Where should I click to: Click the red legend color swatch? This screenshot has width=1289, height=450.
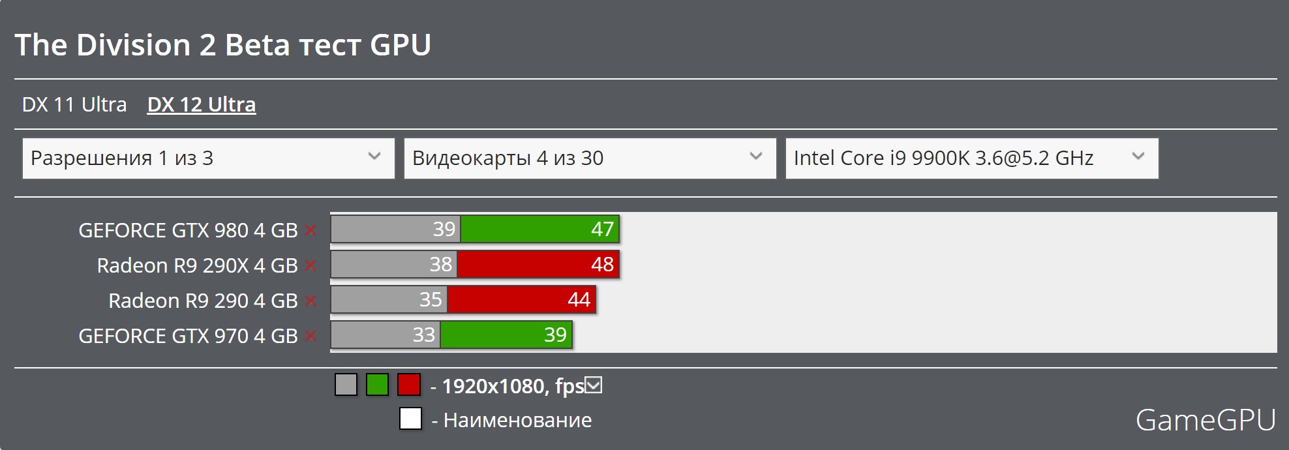tap(409, 385)
